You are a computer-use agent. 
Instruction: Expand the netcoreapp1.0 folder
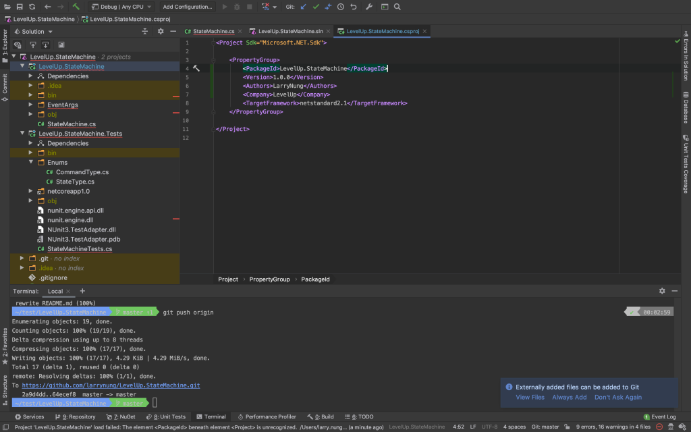click(30, 191)
